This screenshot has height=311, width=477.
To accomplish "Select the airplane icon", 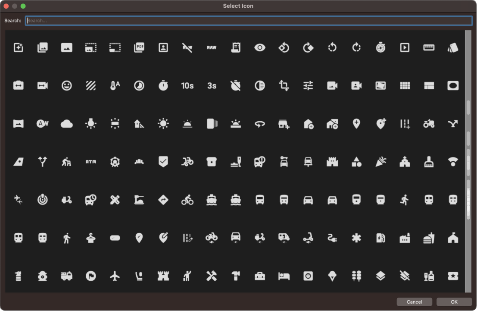I will [115, 276].
